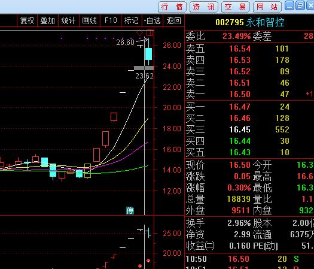
Task: Open F10 company information
Action: pos(111,20)
